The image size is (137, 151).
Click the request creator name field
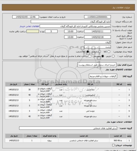pos(75,26)
